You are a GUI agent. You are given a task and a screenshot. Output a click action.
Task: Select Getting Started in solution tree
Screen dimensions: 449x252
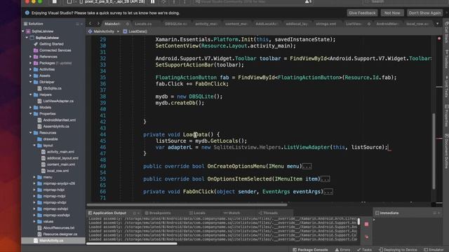pyautogui.click(x=51, y=44)
